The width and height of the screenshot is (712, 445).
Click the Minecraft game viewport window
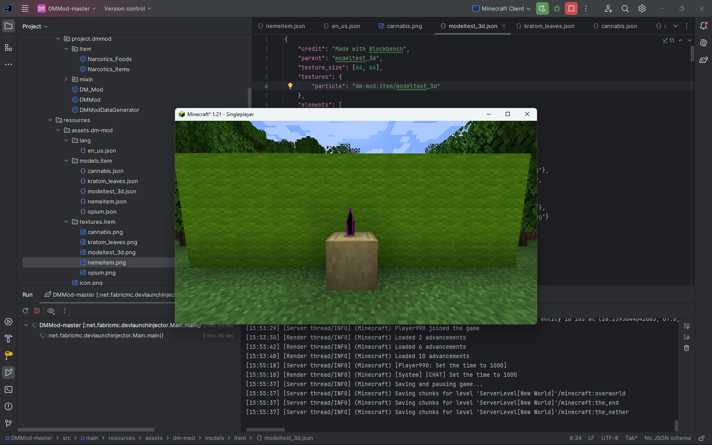click(356, 222)
